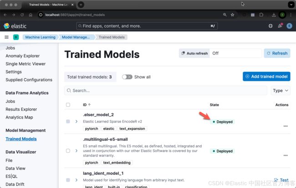The image size is (296, 188).
Task: Click the State column header
Action: (x=214, y=105)
